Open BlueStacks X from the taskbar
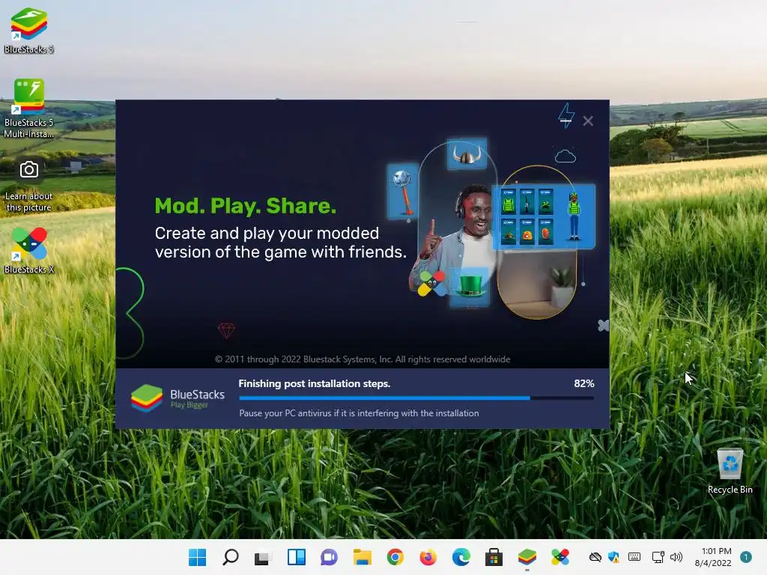 (560, 557)
